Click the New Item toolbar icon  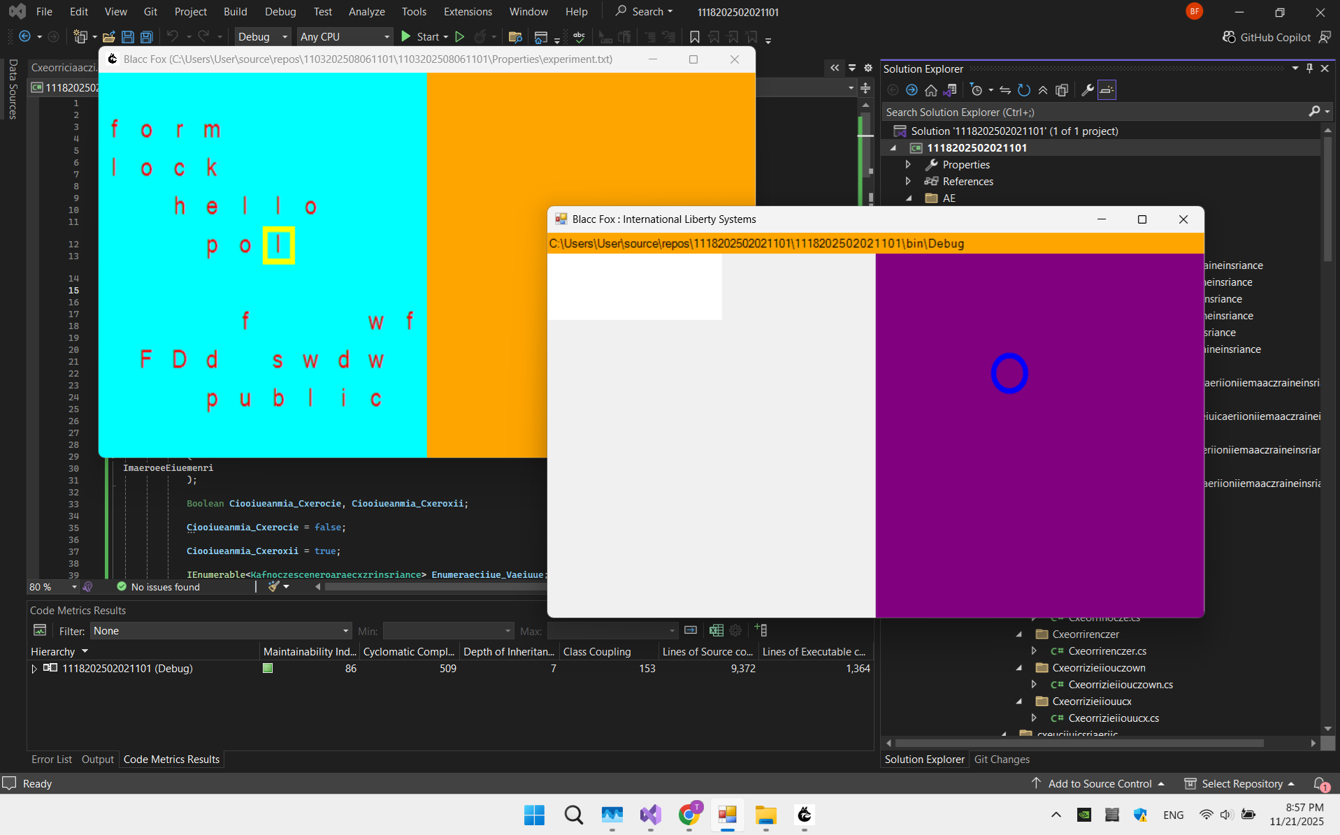coord(81,36)
